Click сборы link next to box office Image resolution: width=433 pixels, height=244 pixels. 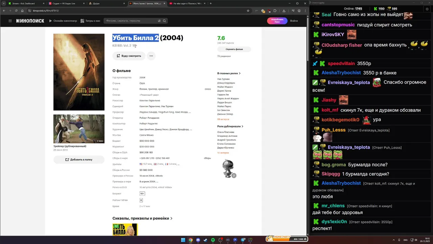pyautogui.click(x=207, y=158)
